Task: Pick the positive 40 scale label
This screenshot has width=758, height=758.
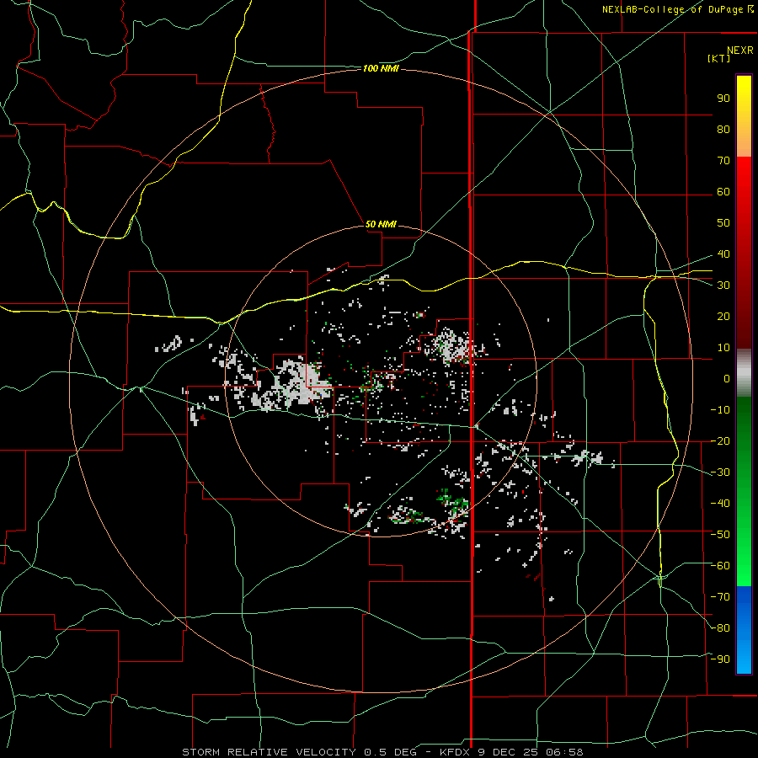Action: 723,254
